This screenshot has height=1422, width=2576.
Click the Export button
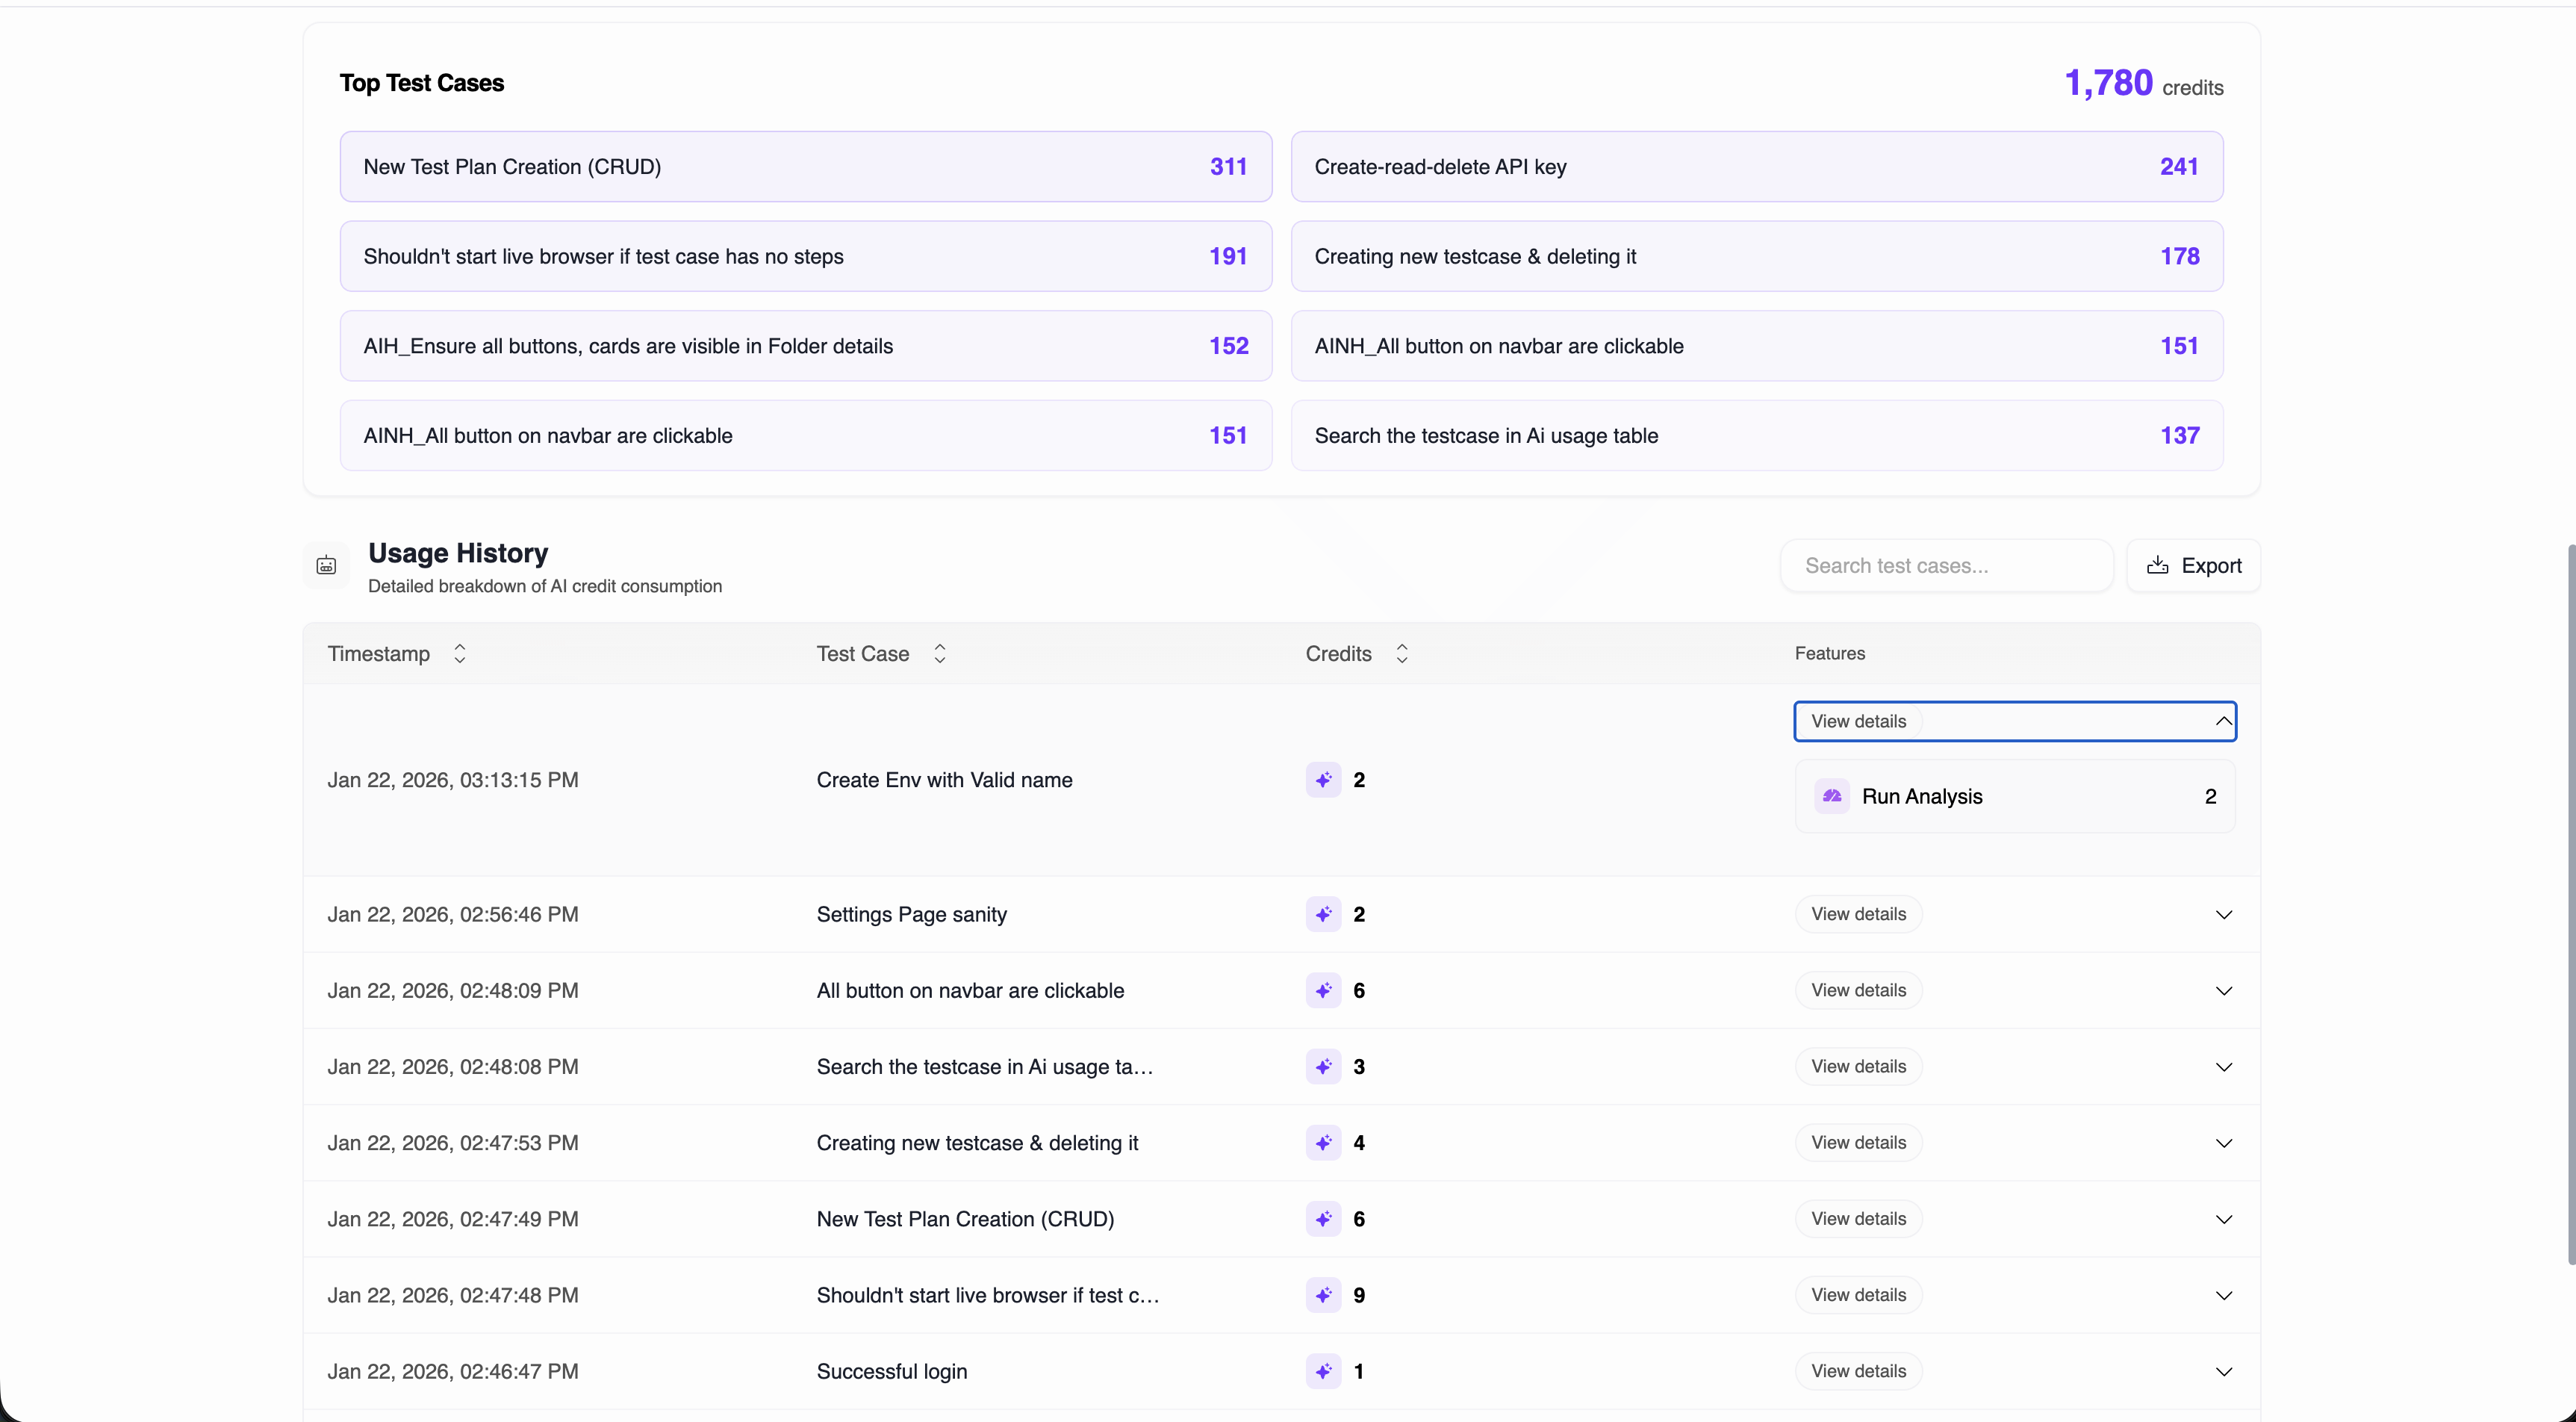pos(2193,566)
